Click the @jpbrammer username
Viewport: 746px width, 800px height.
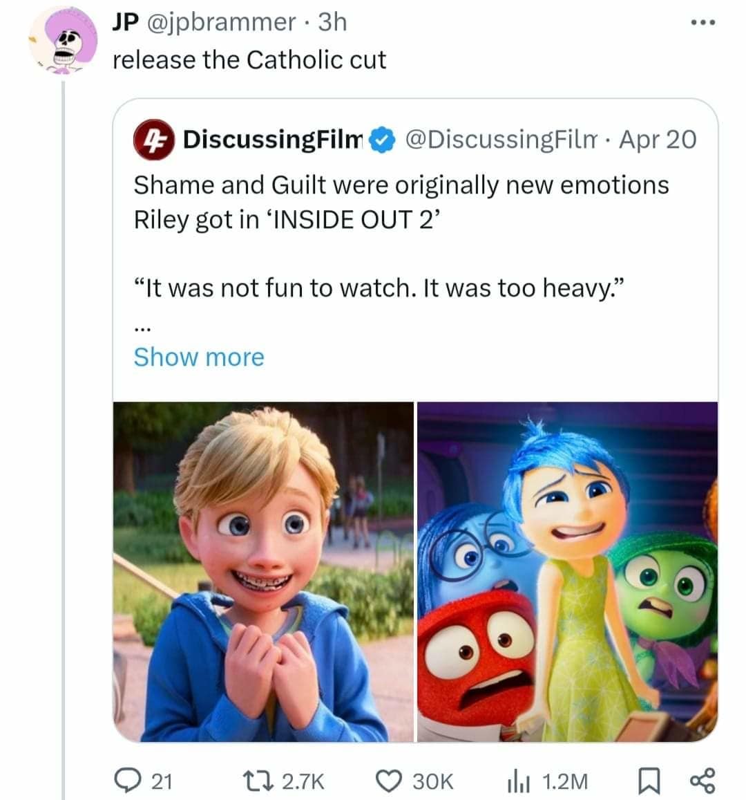coord(217,22)
